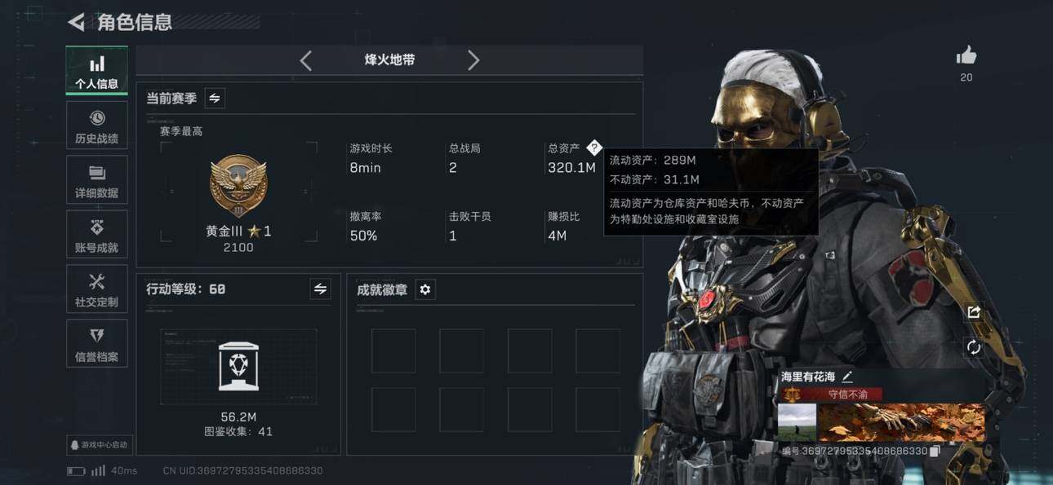Open the 历史战绩 sidebar tab
Screen dimensions: 1053x485
click(96, 126)
